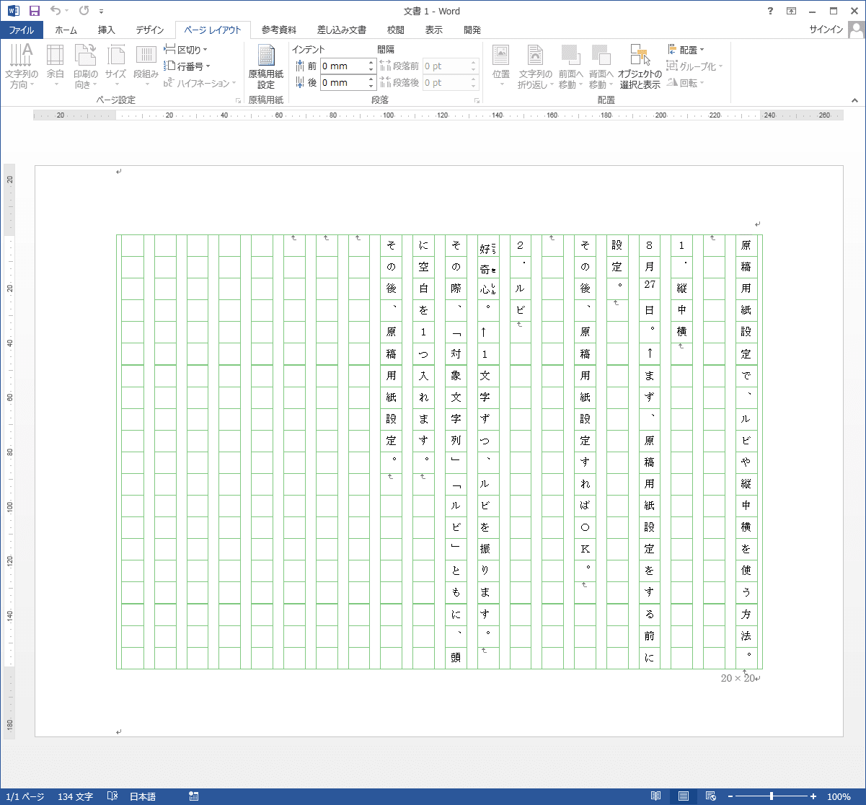Click the Undo arrow icon
The image size is (866, 805).
pos(55,11)
